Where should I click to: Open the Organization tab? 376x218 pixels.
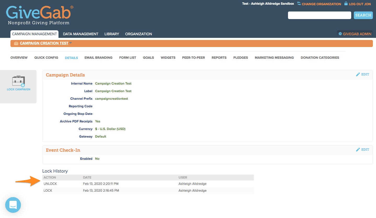[139, 34]
